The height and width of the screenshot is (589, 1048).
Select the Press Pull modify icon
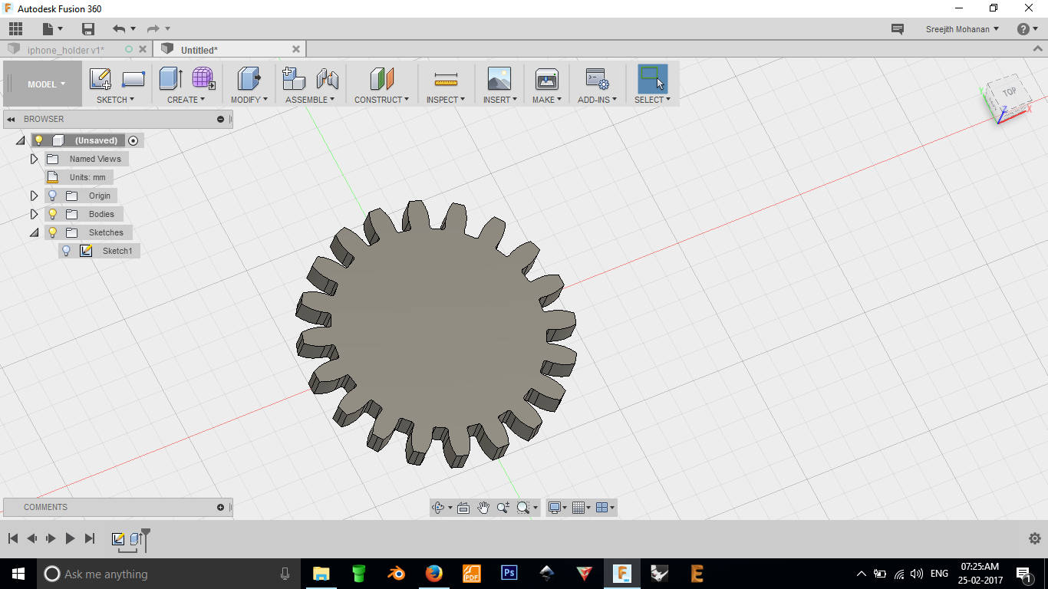point(249,78)
